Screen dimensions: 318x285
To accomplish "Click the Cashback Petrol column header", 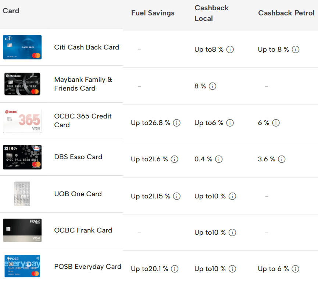I will [286, 13].
